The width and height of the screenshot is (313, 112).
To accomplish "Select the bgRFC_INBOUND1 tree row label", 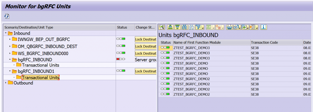I will 36,71.
